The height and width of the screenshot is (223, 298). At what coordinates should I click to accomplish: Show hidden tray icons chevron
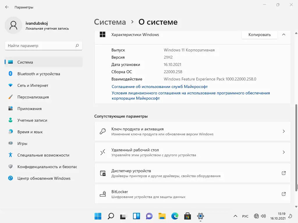[235, 216]
